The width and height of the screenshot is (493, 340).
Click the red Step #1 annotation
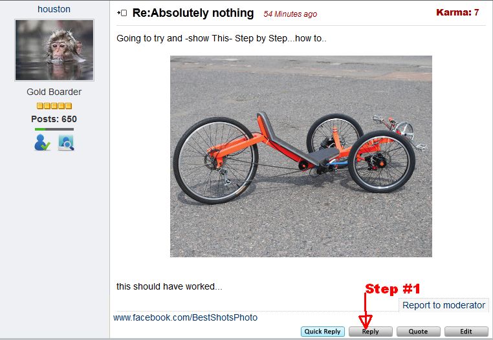(x=393, y=289)
